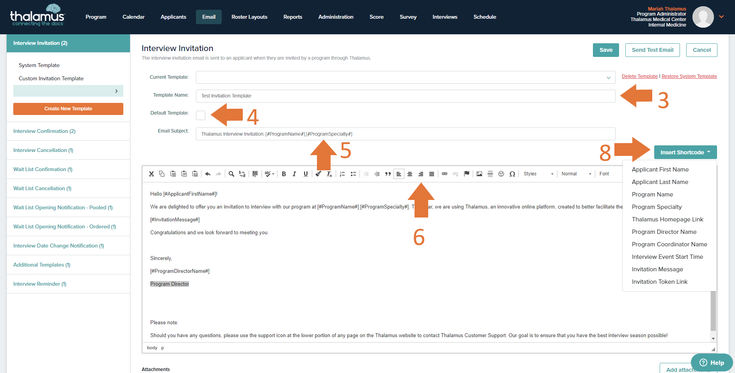735x373 pixels.
Task: Expand the user profile menu chevron
Action: [721, 17]
